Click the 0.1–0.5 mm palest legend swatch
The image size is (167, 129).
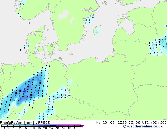(x=4, y=126)
